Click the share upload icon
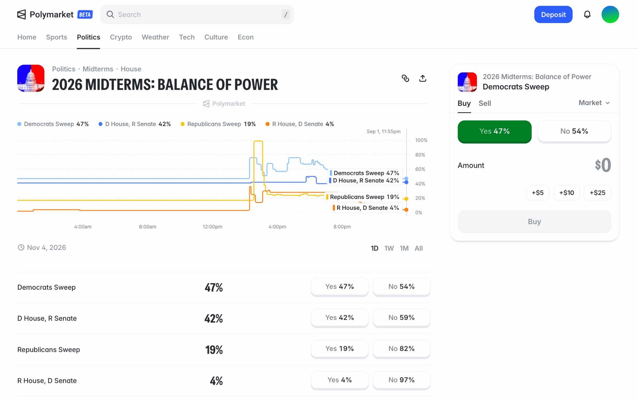The width and height of the screenshot is (638, 401). coord(422,78)
